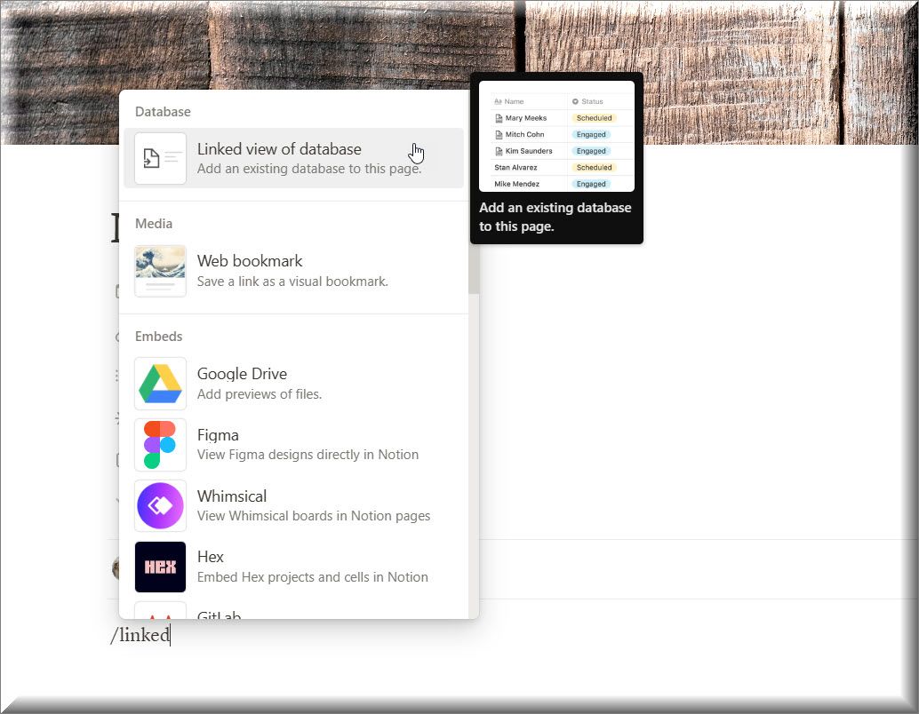Click the black Hex logo icon
This screenshot has width=919, height=714.
pos(160,567)
